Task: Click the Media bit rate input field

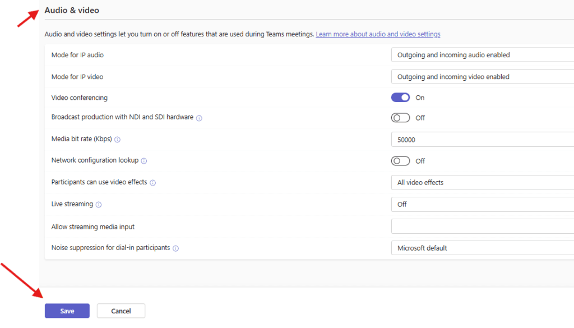Action: coord(482,140)
